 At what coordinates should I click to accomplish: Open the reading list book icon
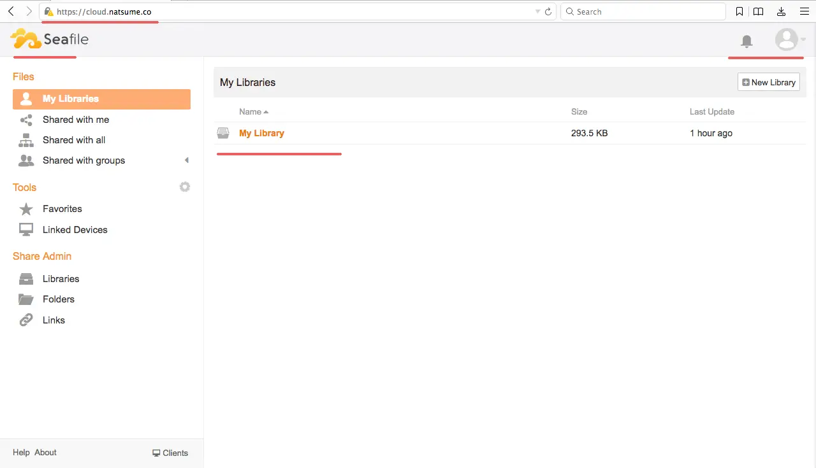tap(758, 11)
